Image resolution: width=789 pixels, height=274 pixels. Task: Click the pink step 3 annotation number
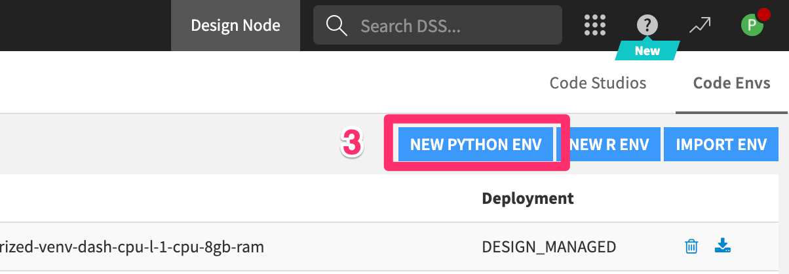pyautogui.click(x=351, y=144)
